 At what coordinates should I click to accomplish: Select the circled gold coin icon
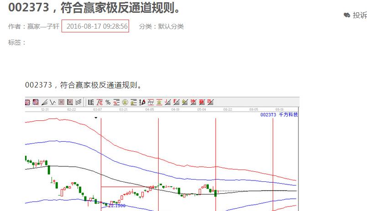pyautogui.click(x=124, y=102)
